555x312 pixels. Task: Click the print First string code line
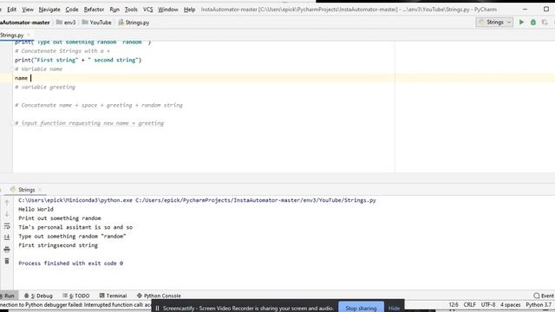click(x=78, y=60)
